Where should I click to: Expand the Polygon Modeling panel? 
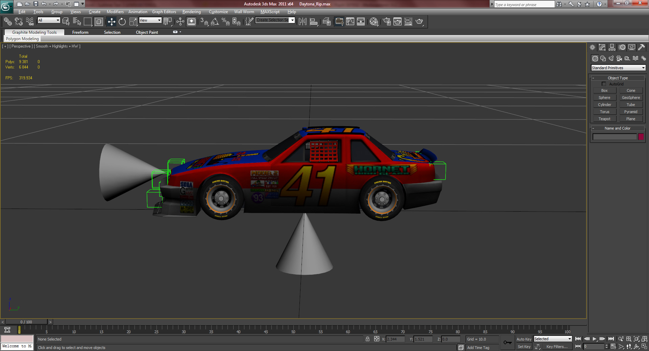(x=22, y=39)
